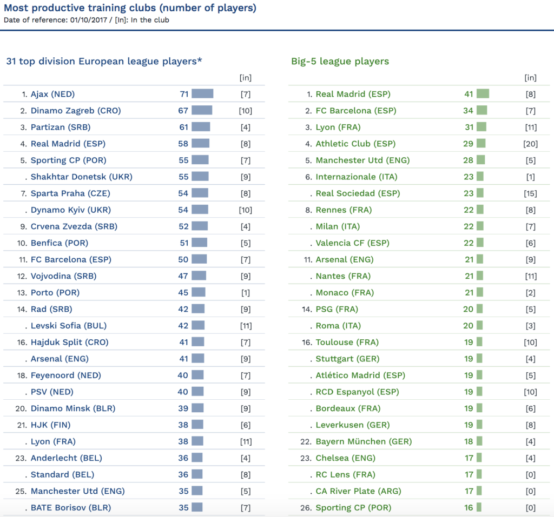Click Real Madrid (ESP) in the European table
The height and width of the screenshot is (517, 554).
pyautogui.click(x=68, y=144)
